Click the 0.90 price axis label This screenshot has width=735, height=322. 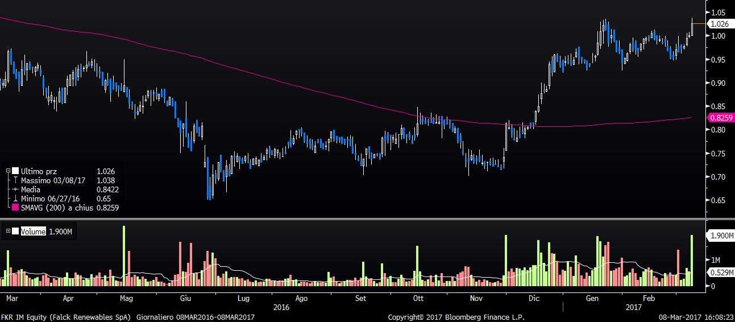click(717, 83)
